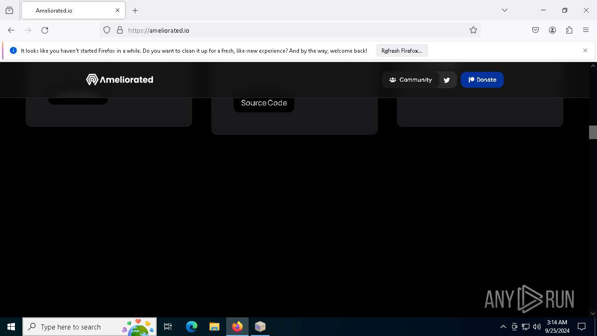Select the Ameliorated.io tab
The image size is (597, 336).
(x=73, y=10)
